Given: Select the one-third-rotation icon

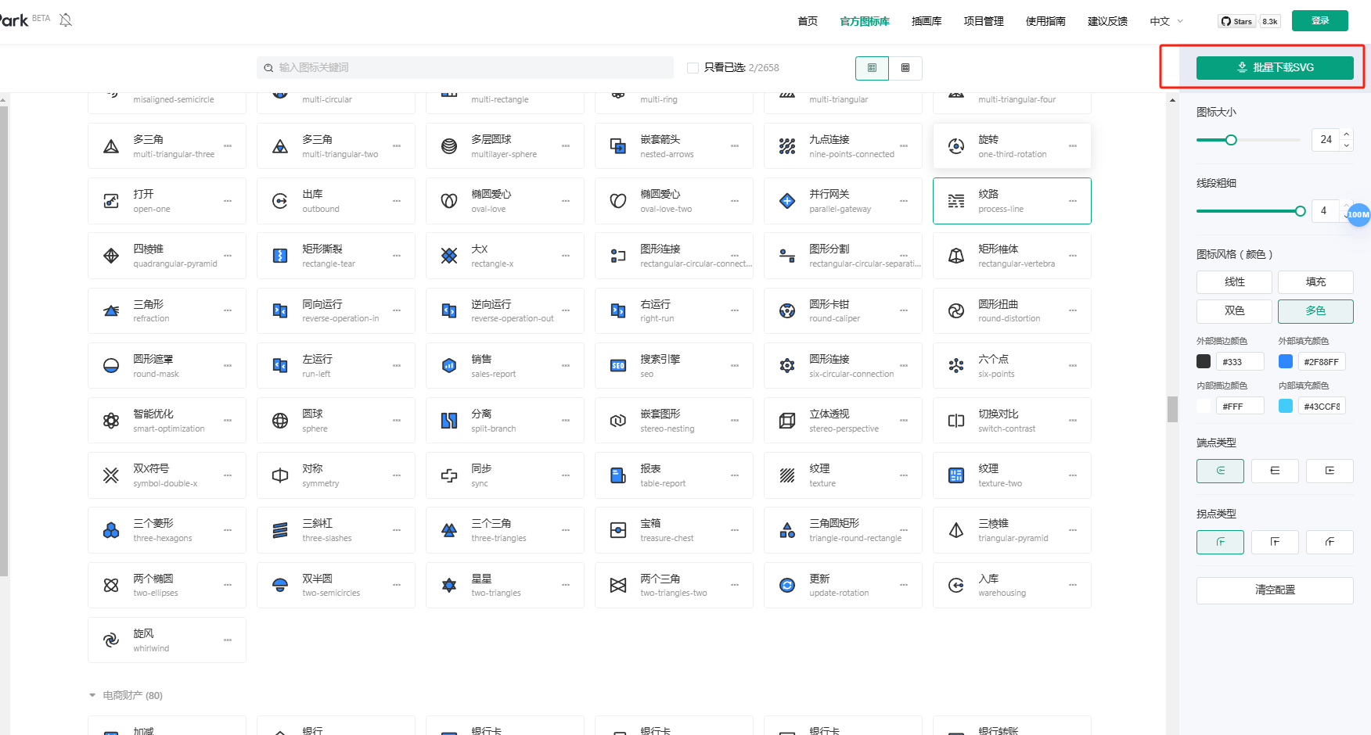Looking at the screenshot, I should pos(1012,146).
